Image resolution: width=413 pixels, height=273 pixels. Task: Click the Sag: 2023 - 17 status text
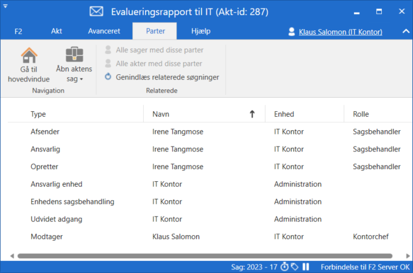pos(254,267)
